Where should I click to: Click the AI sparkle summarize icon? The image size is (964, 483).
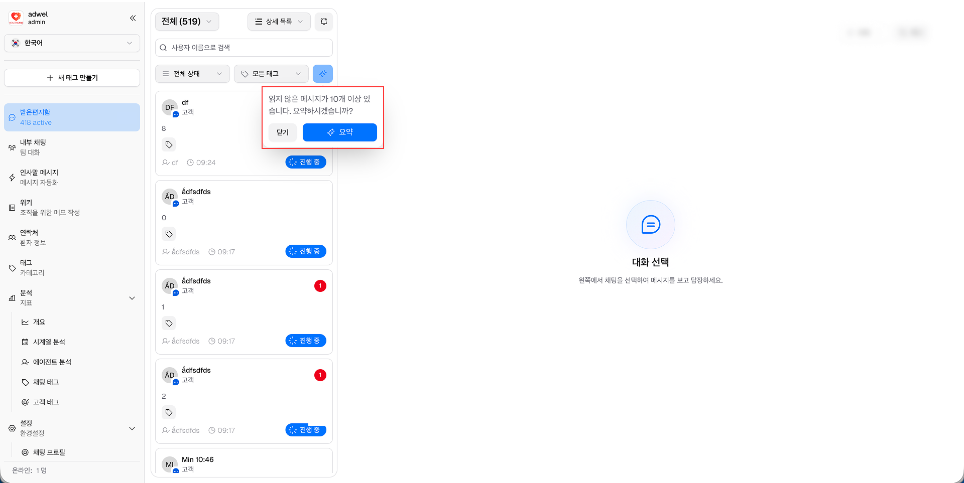(323, 74)
